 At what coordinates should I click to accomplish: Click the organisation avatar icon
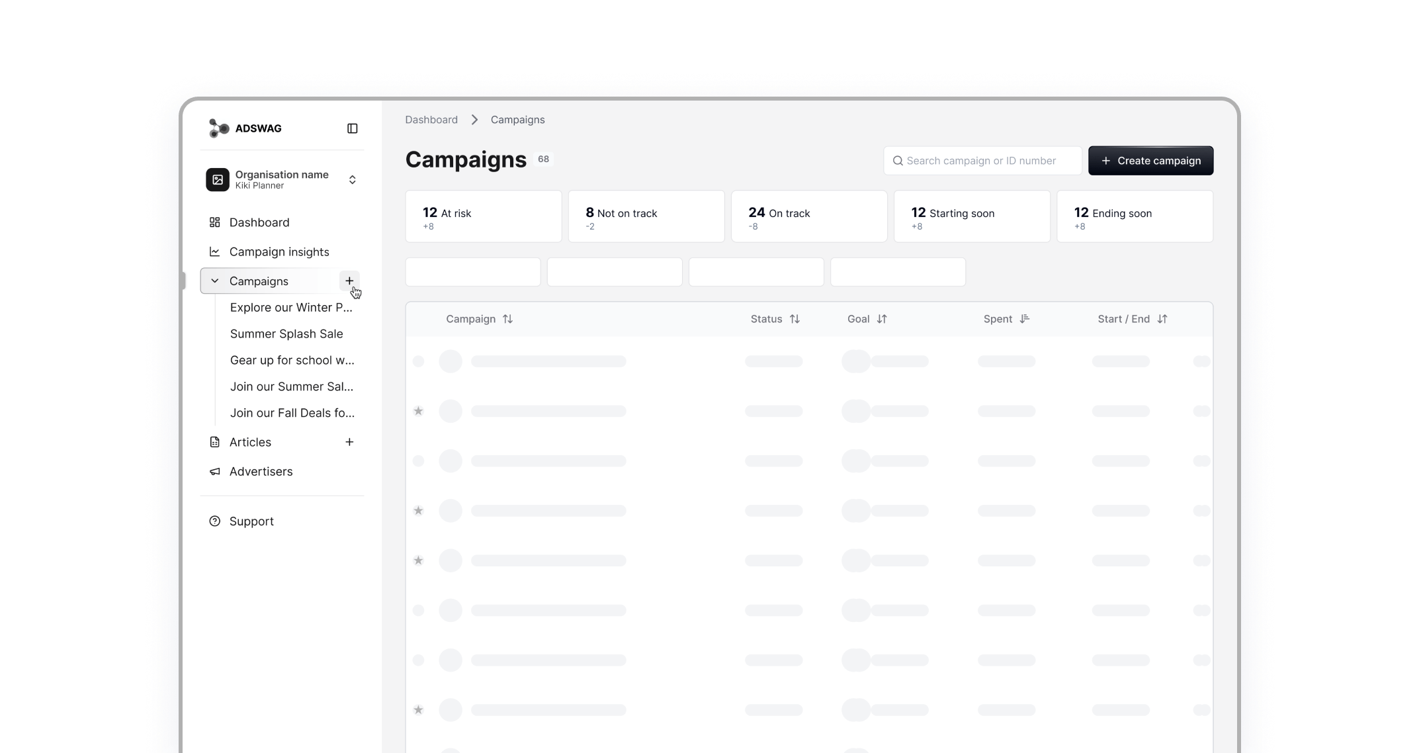(218, 179)
